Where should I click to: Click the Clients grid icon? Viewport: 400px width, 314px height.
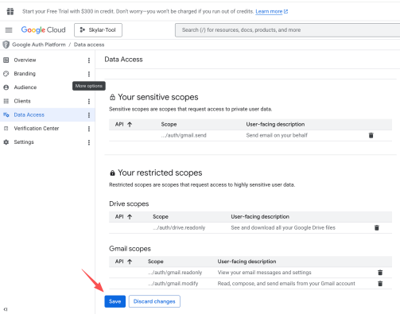tap(6, 101)
